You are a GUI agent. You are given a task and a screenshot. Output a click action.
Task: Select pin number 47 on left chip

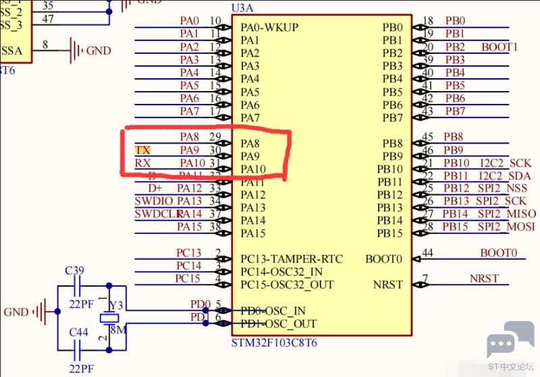click(48, 19)
